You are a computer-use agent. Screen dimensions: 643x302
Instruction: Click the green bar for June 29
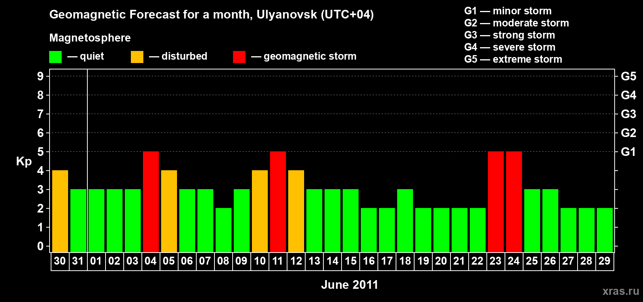click(605, 230)
